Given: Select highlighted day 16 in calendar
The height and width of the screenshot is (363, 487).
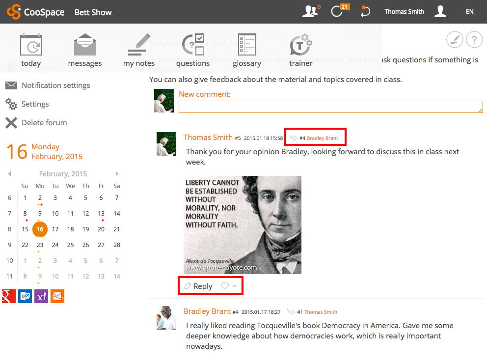Looking at the screenshot, I should pos(40,229).
